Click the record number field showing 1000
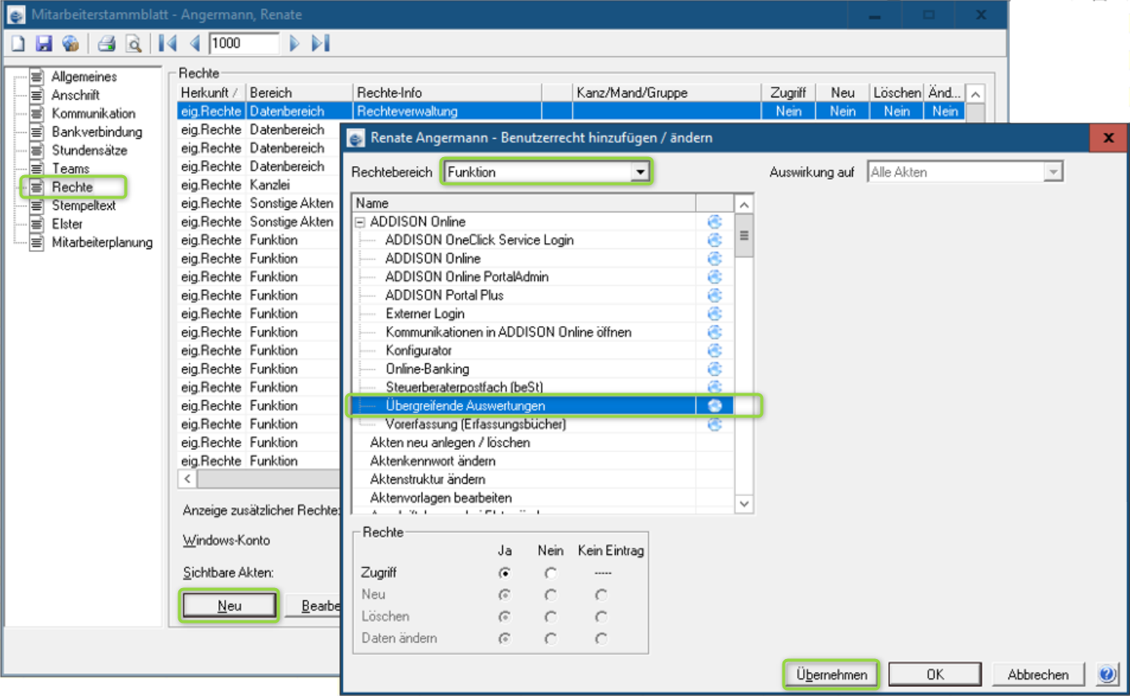This screenshot has width=1130, height=696. pyautogui.click(x=244, y=43)
